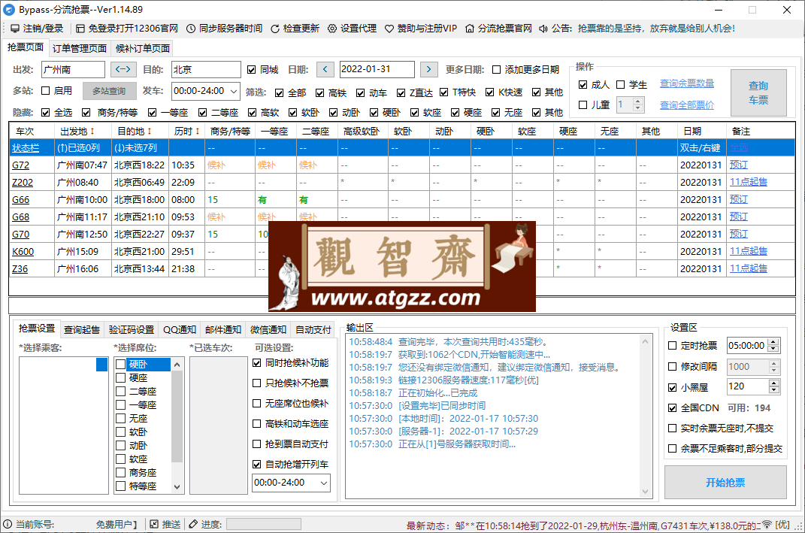The width and height of the screenshot is (805, 533).
Task: Click 出发 station input field
Action: (73, 69)
